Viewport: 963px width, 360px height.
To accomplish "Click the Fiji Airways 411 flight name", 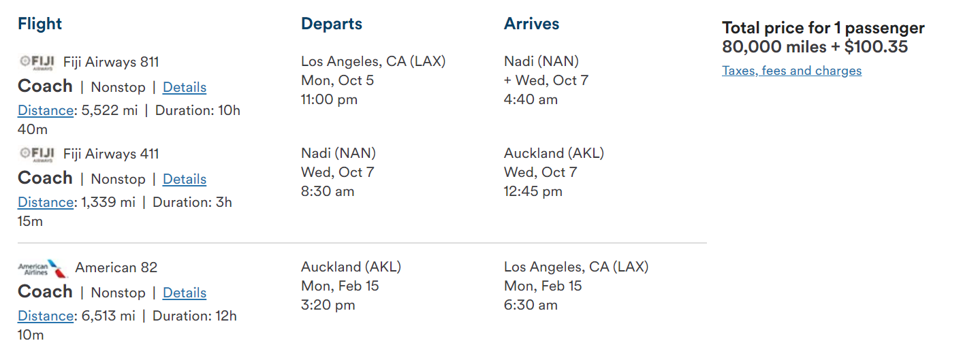I will (111, 154).
